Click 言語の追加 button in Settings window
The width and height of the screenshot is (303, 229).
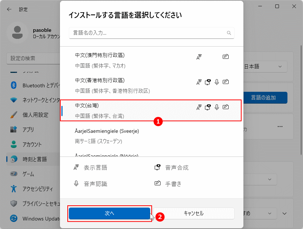265,98
